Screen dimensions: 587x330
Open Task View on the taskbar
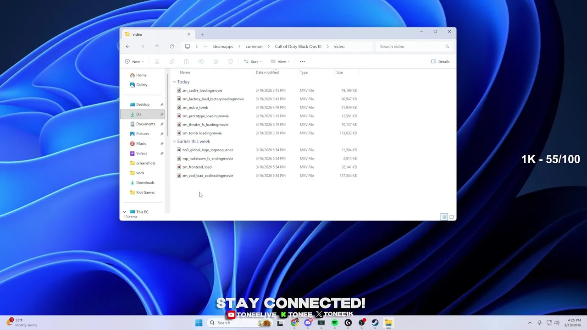(280, 323)
